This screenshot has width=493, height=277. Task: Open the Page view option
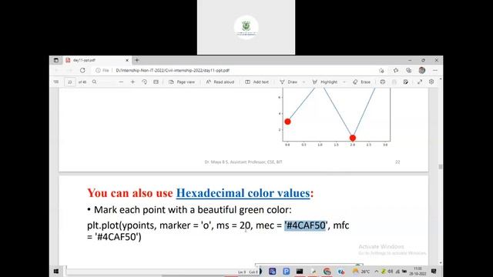182,82
